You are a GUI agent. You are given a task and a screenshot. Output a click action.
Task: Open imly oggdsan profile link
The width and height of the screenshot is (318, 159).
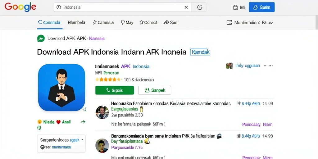(x=248, y=66)
